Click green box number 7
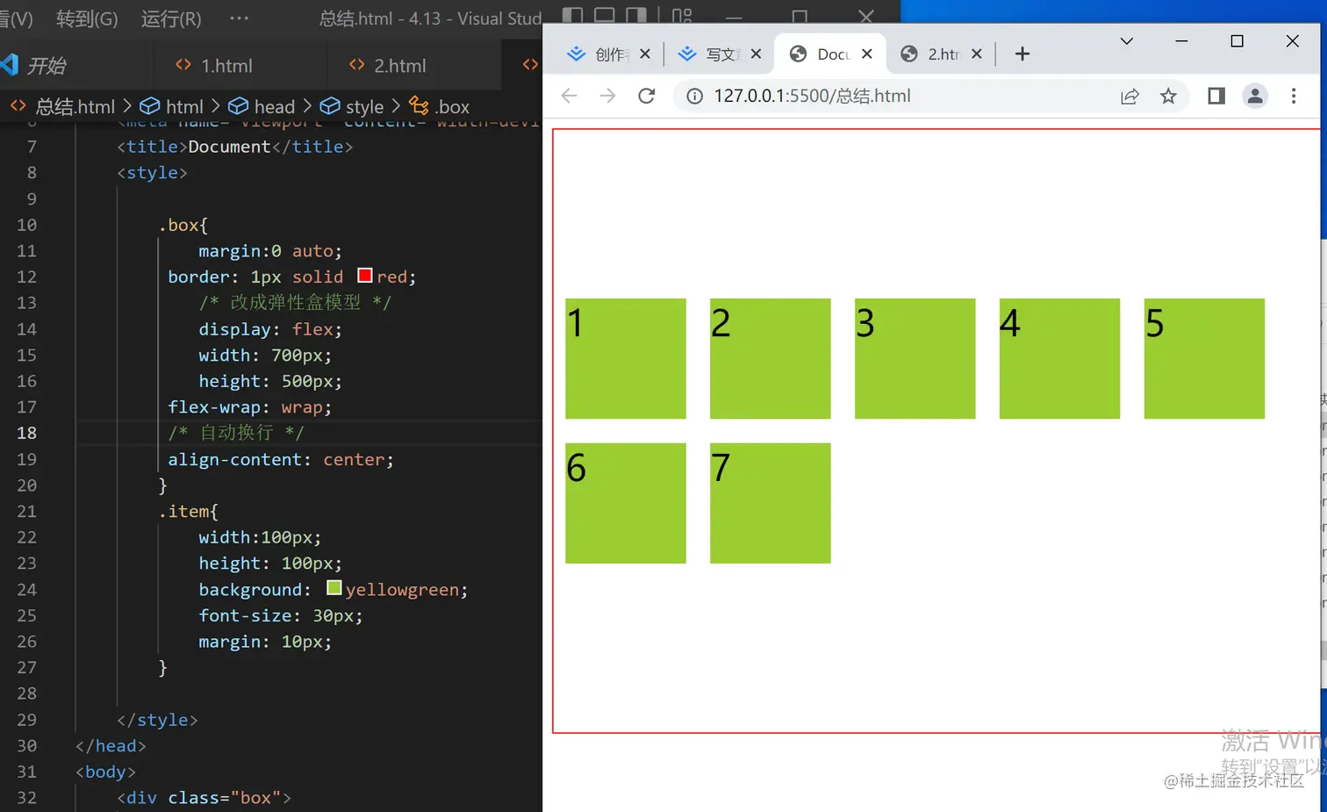Viewport: 1327px width, 812px height. pos(771,503)
